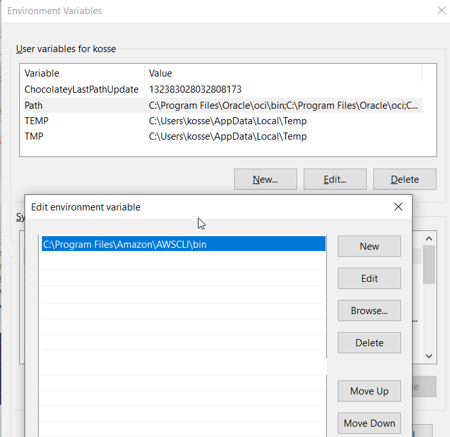Select the Path user variable row
The height and width of the screenshot is (437, 450).
pyautogui.click(x=81, y=105)
